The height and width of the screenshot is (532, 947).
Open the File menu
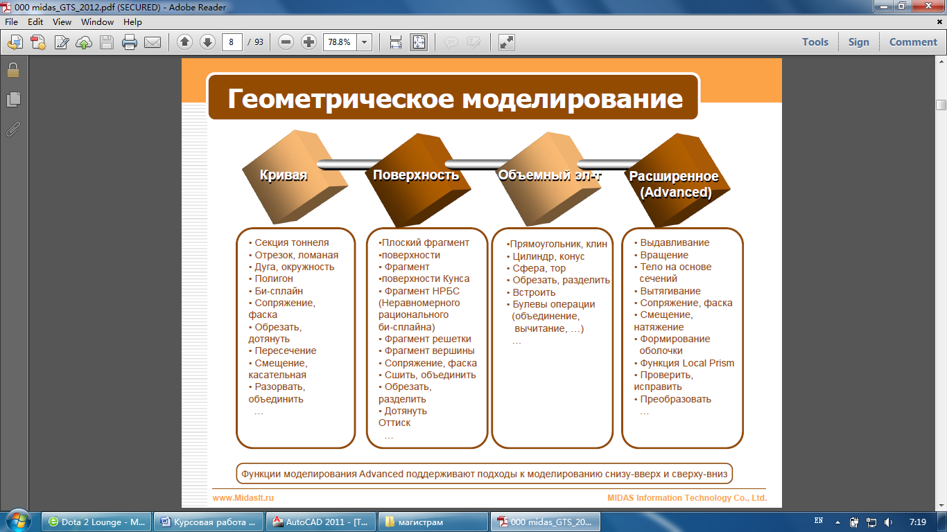click(x=11, y=22)
